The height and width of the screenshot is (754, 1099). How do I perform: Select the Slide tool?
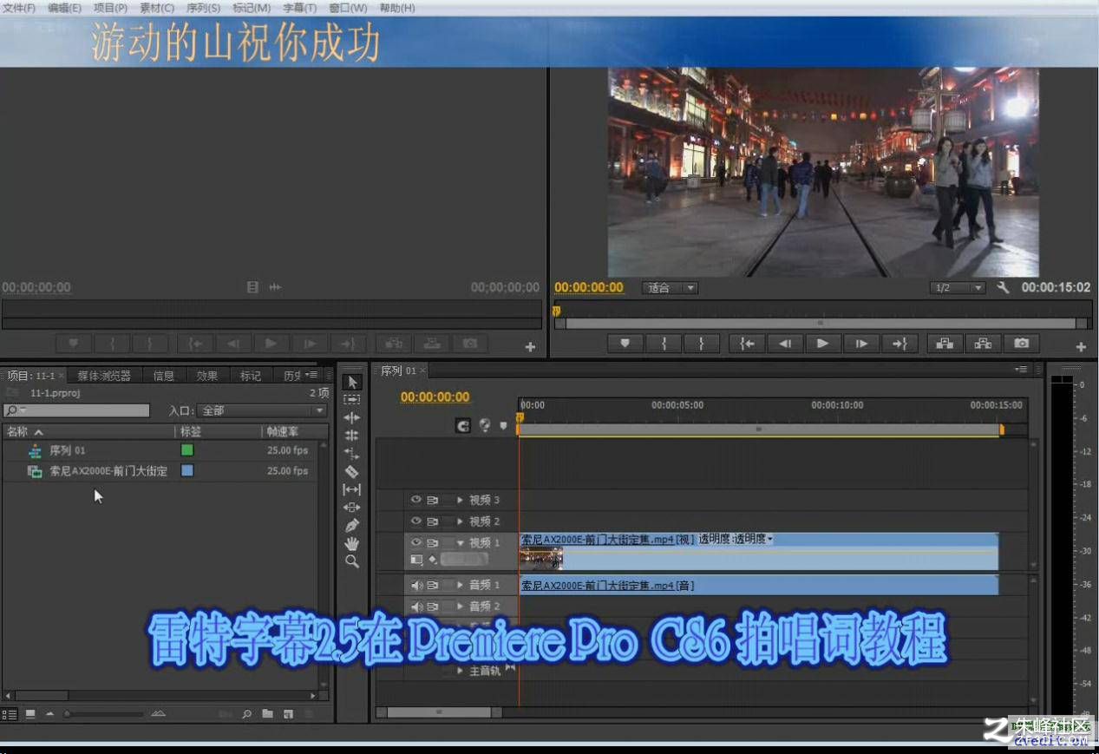pos(352,508)
